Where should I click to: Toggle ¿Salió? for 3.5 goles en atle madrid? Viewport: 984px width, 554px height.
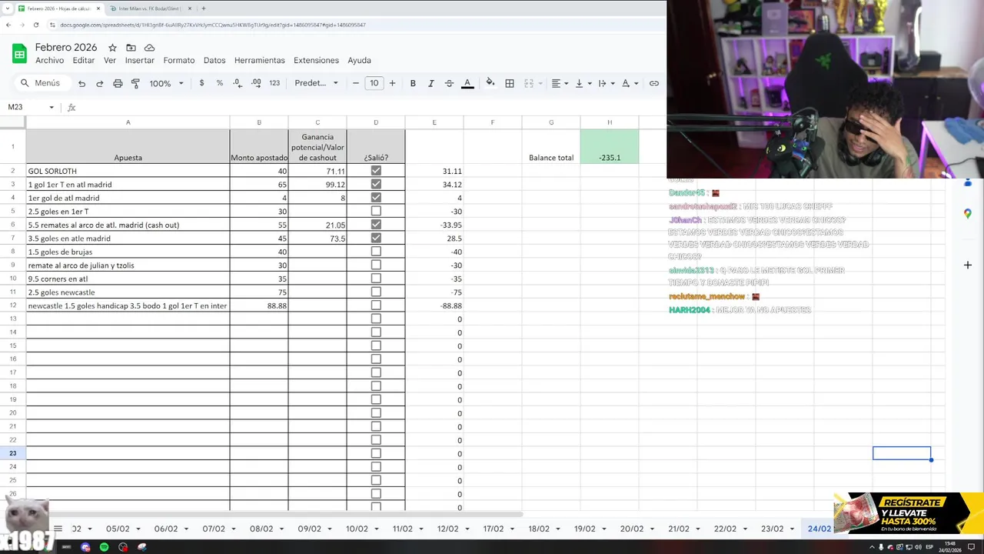[376, 239]
